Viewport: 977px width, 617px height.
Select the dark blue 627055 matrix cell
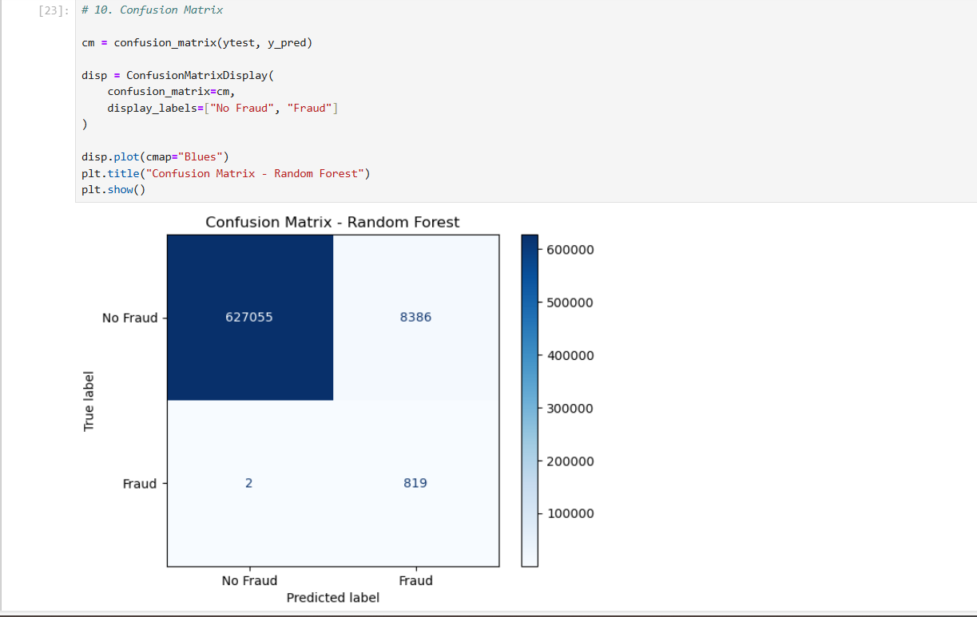coord(249,317)
